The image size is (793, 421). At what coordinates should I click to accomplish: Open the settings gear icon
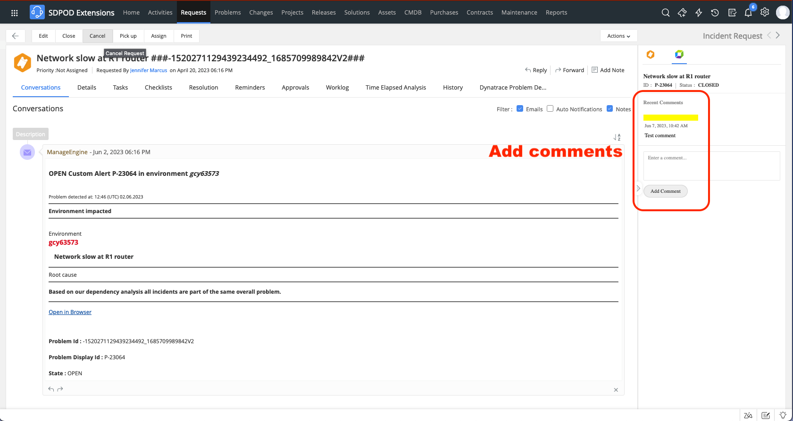pos(765,12)
